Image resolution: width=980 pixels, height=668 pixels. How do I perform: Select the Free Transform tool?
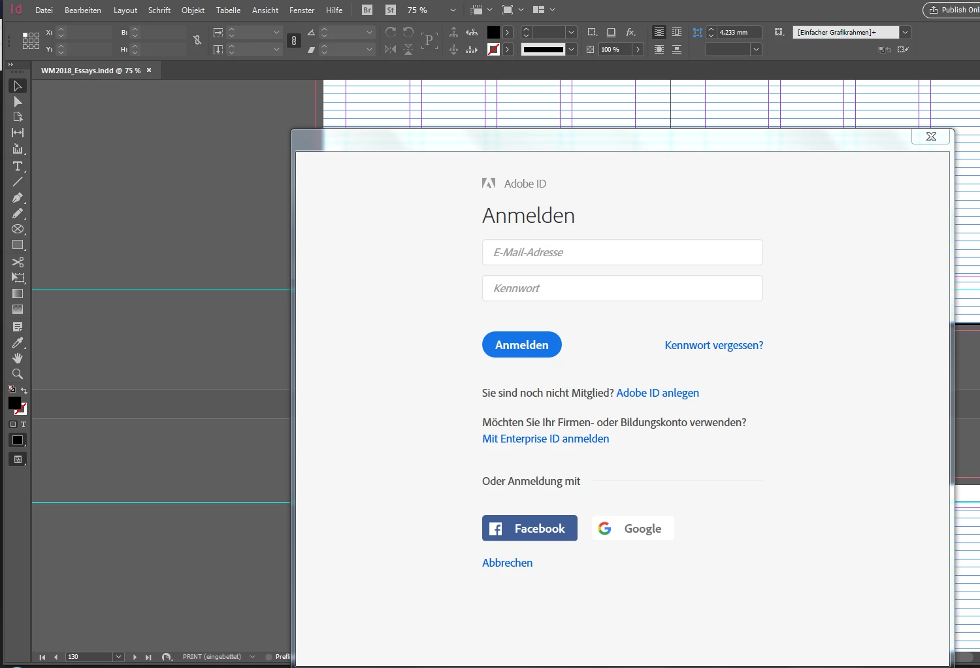[18, 278]
